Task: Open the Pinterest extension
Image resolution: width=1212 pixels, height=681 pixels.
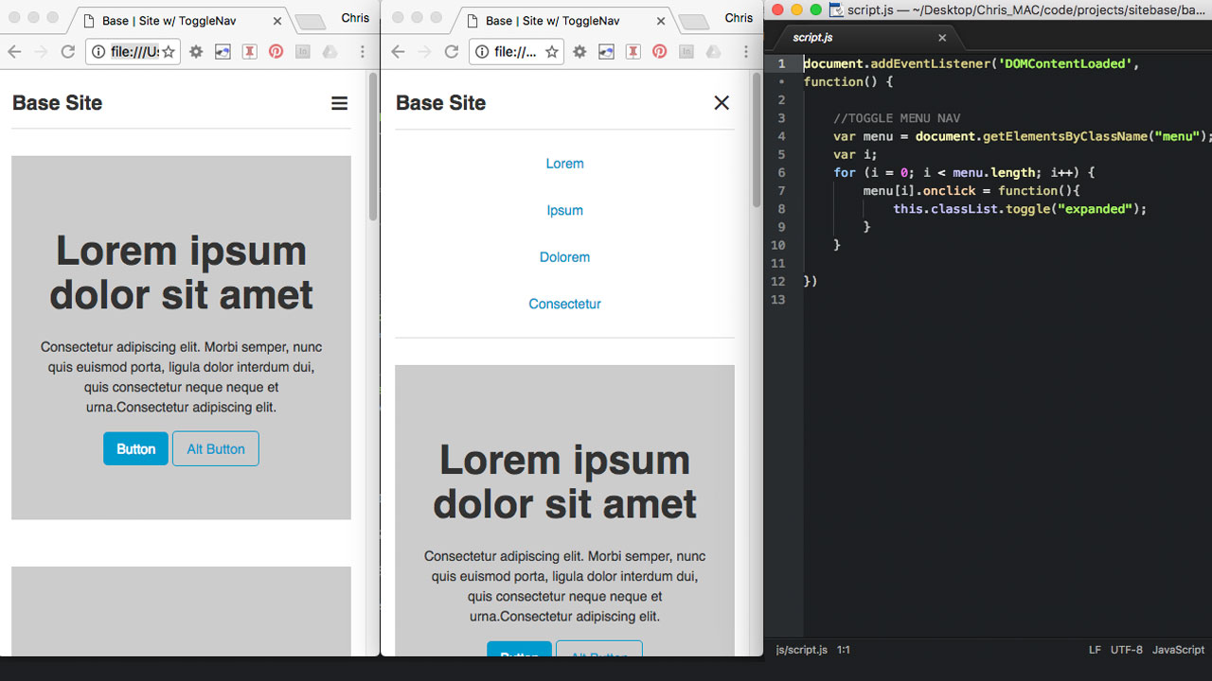Action: pos(276,52)
